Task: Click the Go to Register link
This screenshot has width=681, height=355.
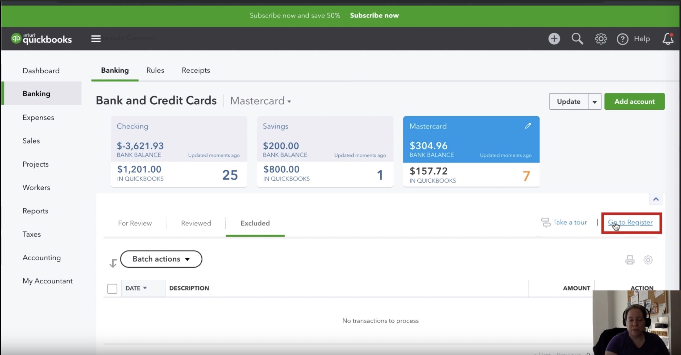Action: pyautogui.click(x=630, y=222)
